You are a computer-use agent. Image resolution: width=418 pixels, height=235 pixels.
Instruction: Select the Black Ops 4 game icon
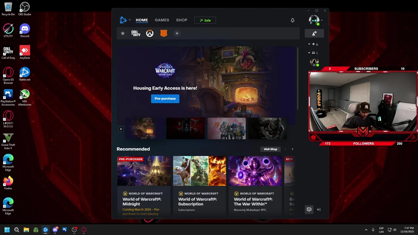pyautogui.click(x=164, y=33)
